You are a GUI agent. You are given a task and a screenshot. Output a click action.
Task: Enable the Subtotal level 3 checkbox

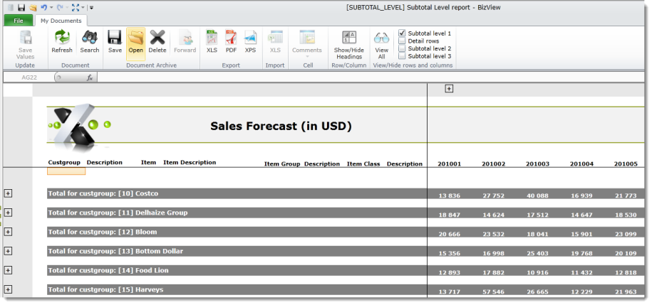(402, 55)
